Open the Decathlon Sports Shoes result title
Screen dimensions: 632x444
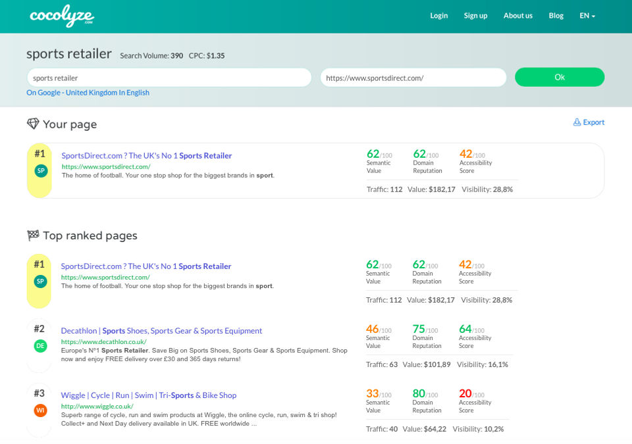[161, 331]
